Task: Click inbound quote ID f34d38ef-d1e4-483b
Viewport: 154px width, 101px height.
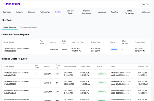Action: pos(16,83)
